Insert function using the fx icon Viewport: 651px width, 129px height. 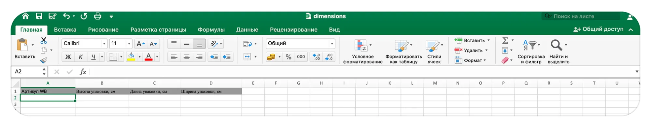click(x=83, y=72)
